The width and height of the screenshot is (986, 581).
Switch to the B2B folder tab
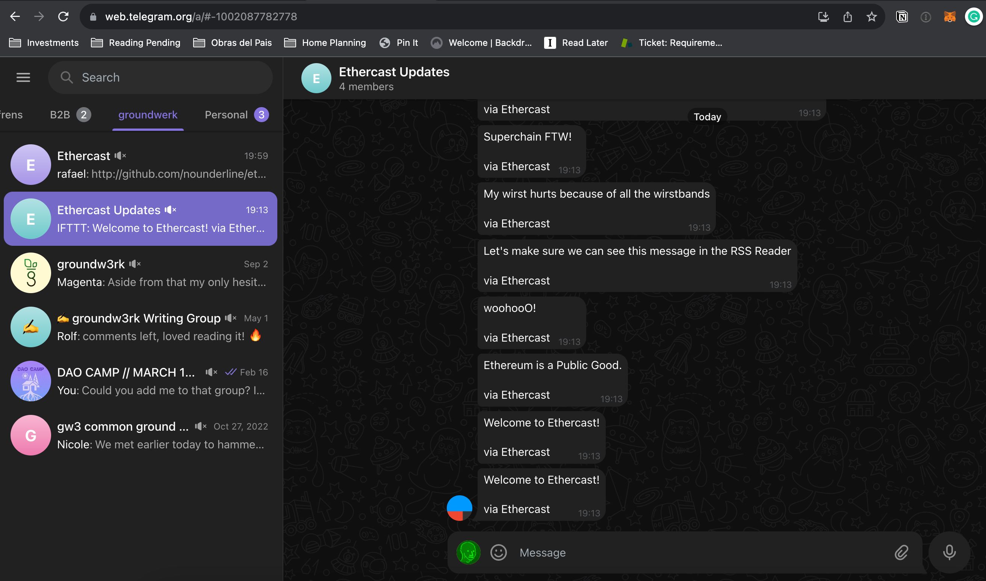[x=70, y=115]
